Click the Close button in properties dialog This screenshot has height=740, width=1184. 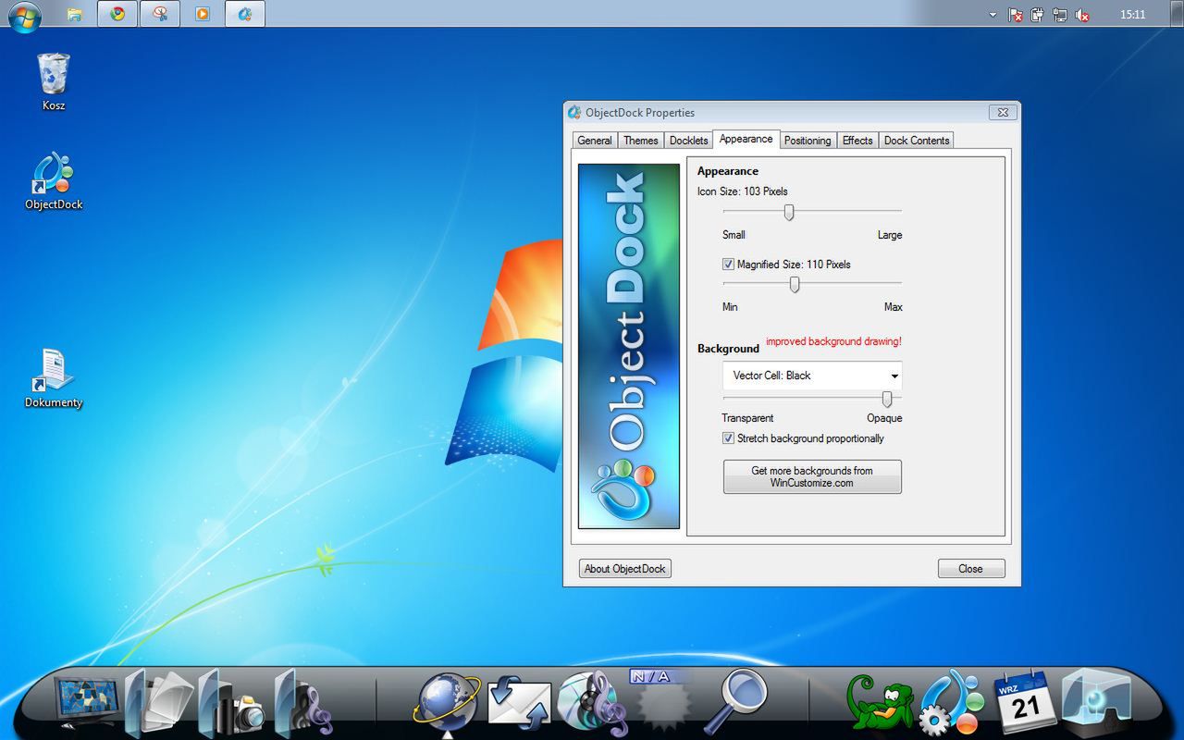(x=970, y=569)
